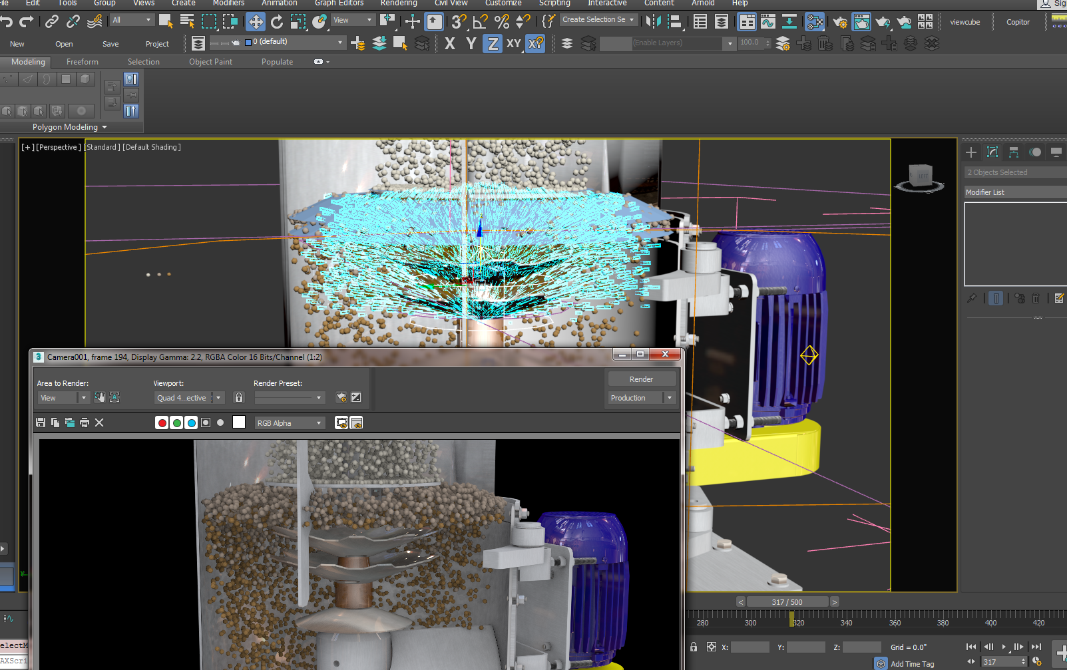Image resolution: width=1067 pixels, height=670 pixels.
Task: Switch to the Freeform ribbon tab
Action: click(x=82, y=61)
